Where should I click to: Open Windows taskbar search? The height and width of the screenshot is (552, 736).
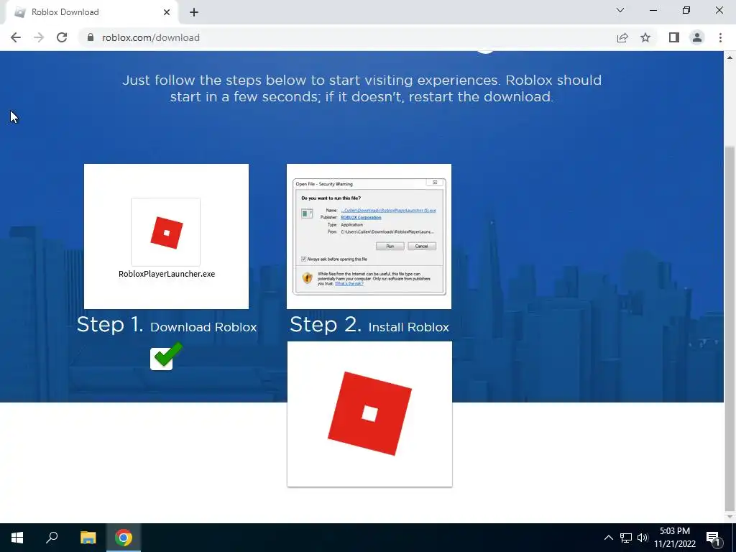click(x=52, y=538)
